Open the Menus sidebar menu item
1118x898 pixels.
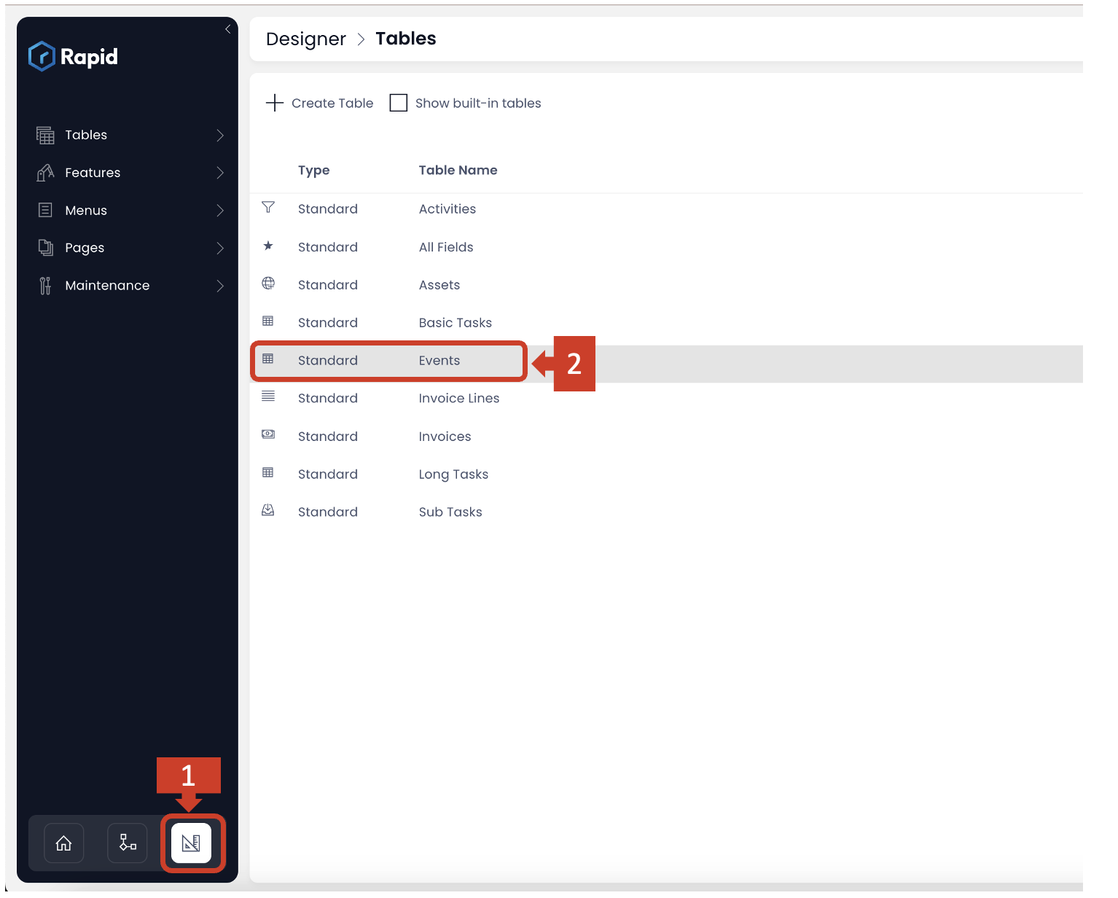click(130, 211)
